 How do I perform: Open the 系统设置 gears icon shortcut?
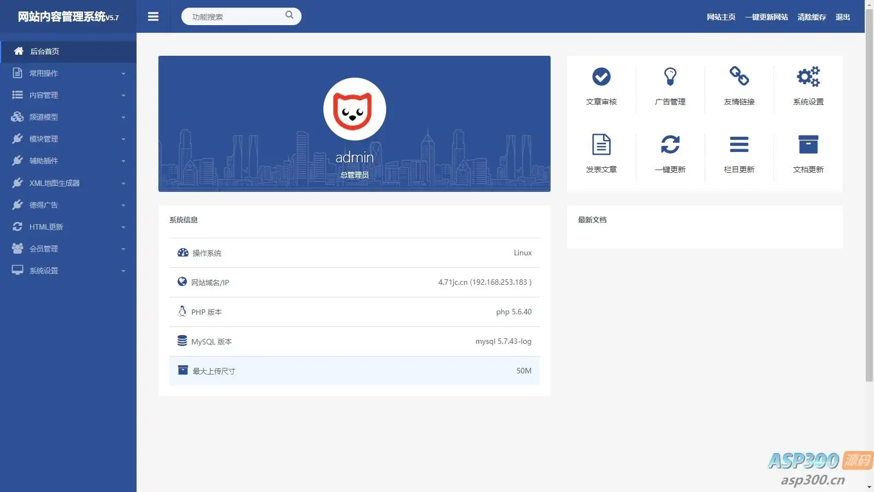tap(808, 77)
